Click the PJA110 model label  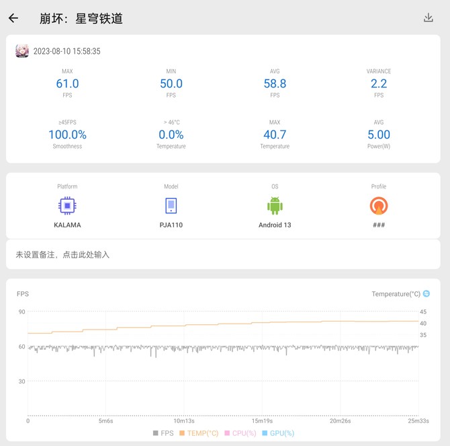pyautogui.click(x=171, y=225)
